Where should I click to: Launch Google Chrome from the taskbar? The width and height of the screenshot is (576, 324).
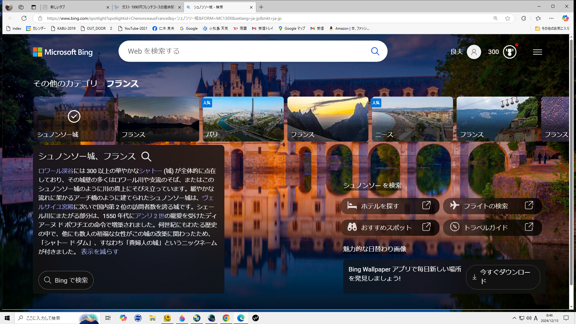(x=226, y=318)
